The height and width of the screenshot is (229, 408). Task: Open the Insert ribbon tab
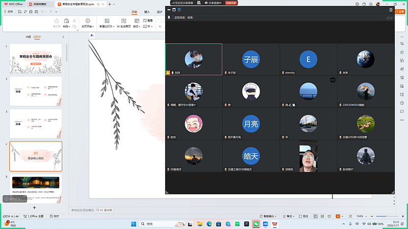pyautogui.click(x=147, y=12)
